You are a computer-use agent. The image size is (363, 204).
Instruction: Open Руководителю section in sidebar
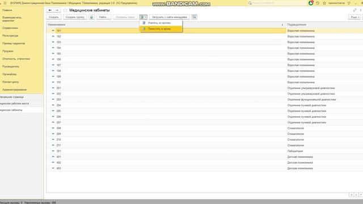[11, 66]
